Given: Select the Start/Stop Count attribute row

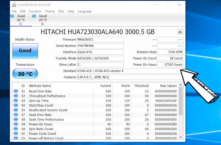Looking at the screenshot, I should [95, 105].
